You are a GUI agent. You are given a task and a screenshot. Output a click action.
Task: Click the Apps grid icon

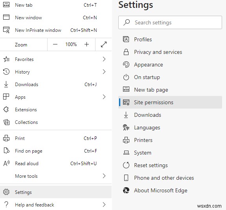click(x=6, y=97)
